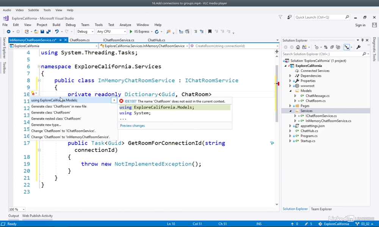This screenshot has height=227, width=379.
Task: Open Web Publish Activity panel
Action: [x=38, y=216]
